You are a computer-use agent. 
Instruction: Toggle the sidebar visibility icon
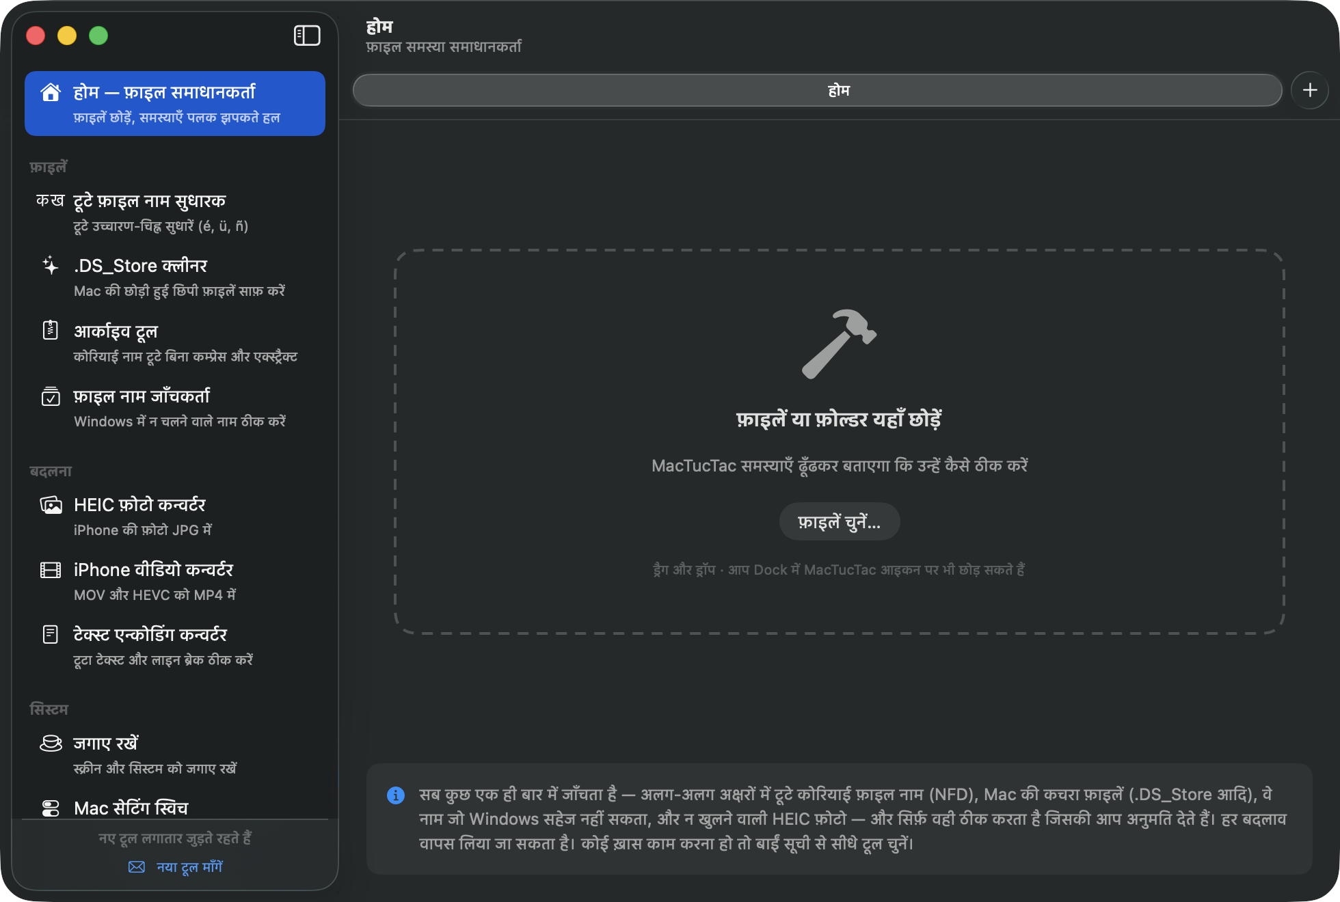[307, 36]
